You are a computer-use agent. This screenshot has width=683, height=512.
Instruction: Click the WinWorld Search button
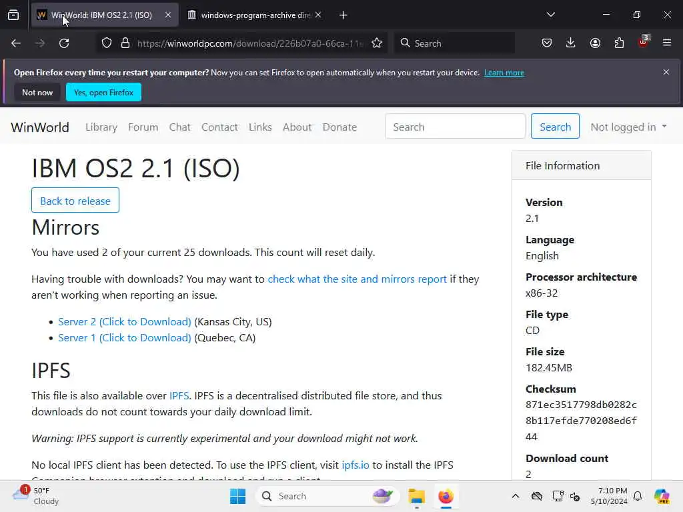[x=555, y=126]
